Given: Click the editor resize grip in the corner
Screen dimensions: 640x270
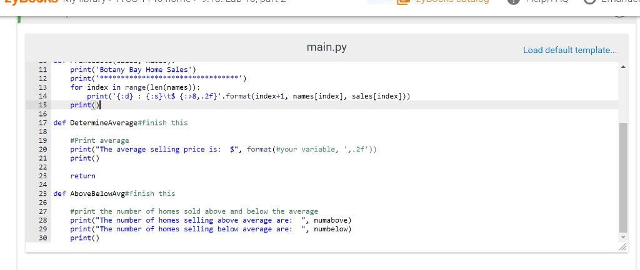Looking at the screenshot, I should point(621,248).
